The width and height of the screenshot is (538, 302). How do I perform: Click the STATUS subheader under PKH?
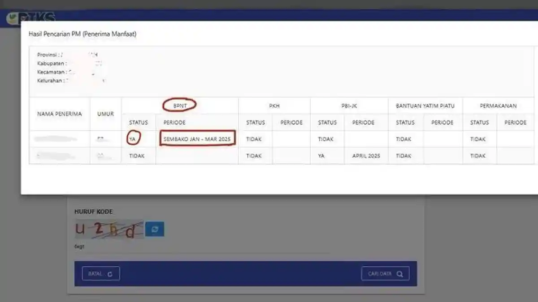[256, 122]
